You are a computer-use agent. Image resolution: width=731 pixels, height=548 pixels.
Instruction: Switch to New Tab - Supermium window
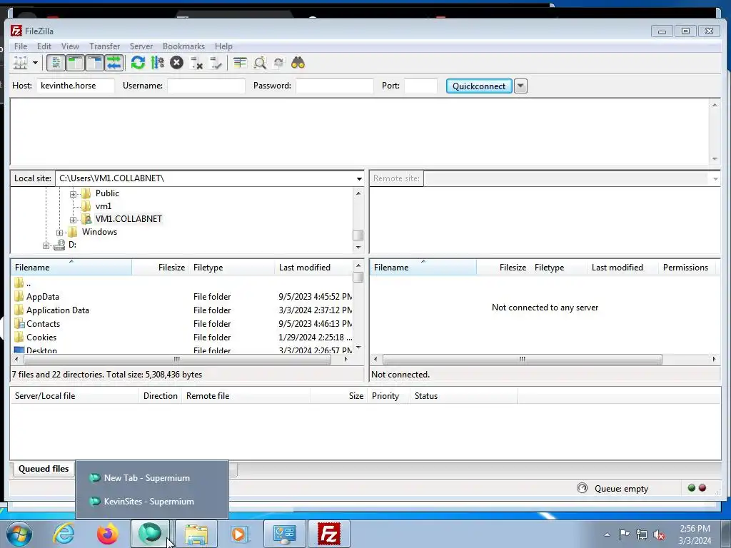point(152,478)
